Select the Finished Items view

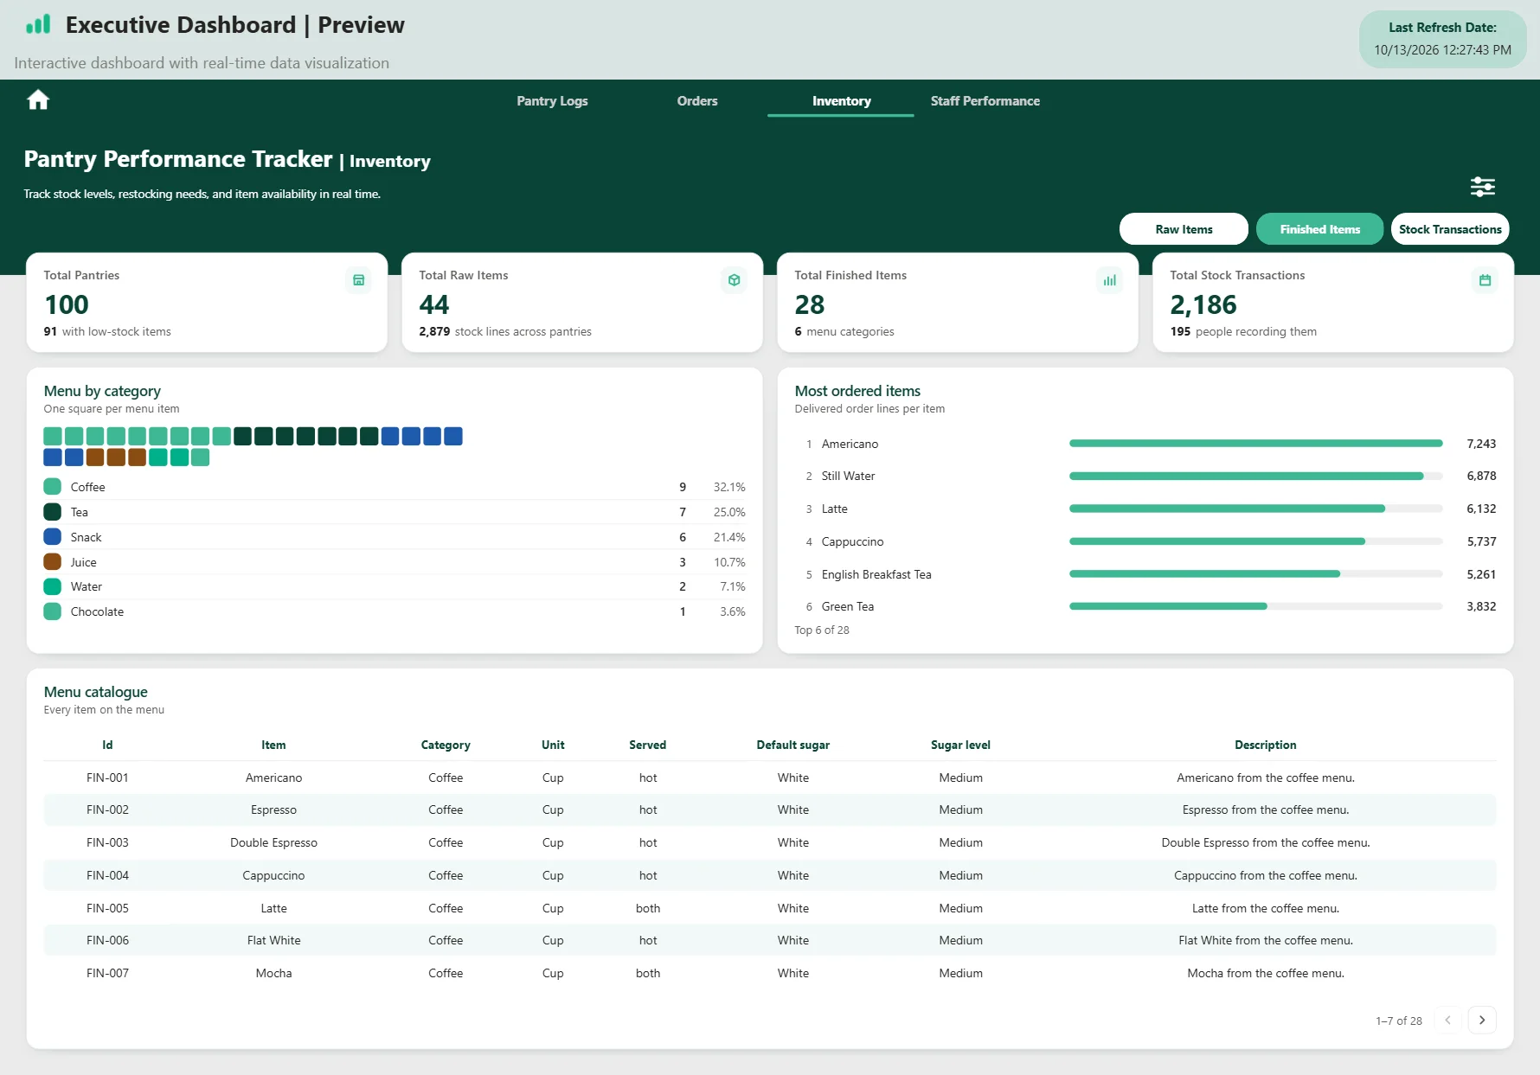tap(1319, 229)
